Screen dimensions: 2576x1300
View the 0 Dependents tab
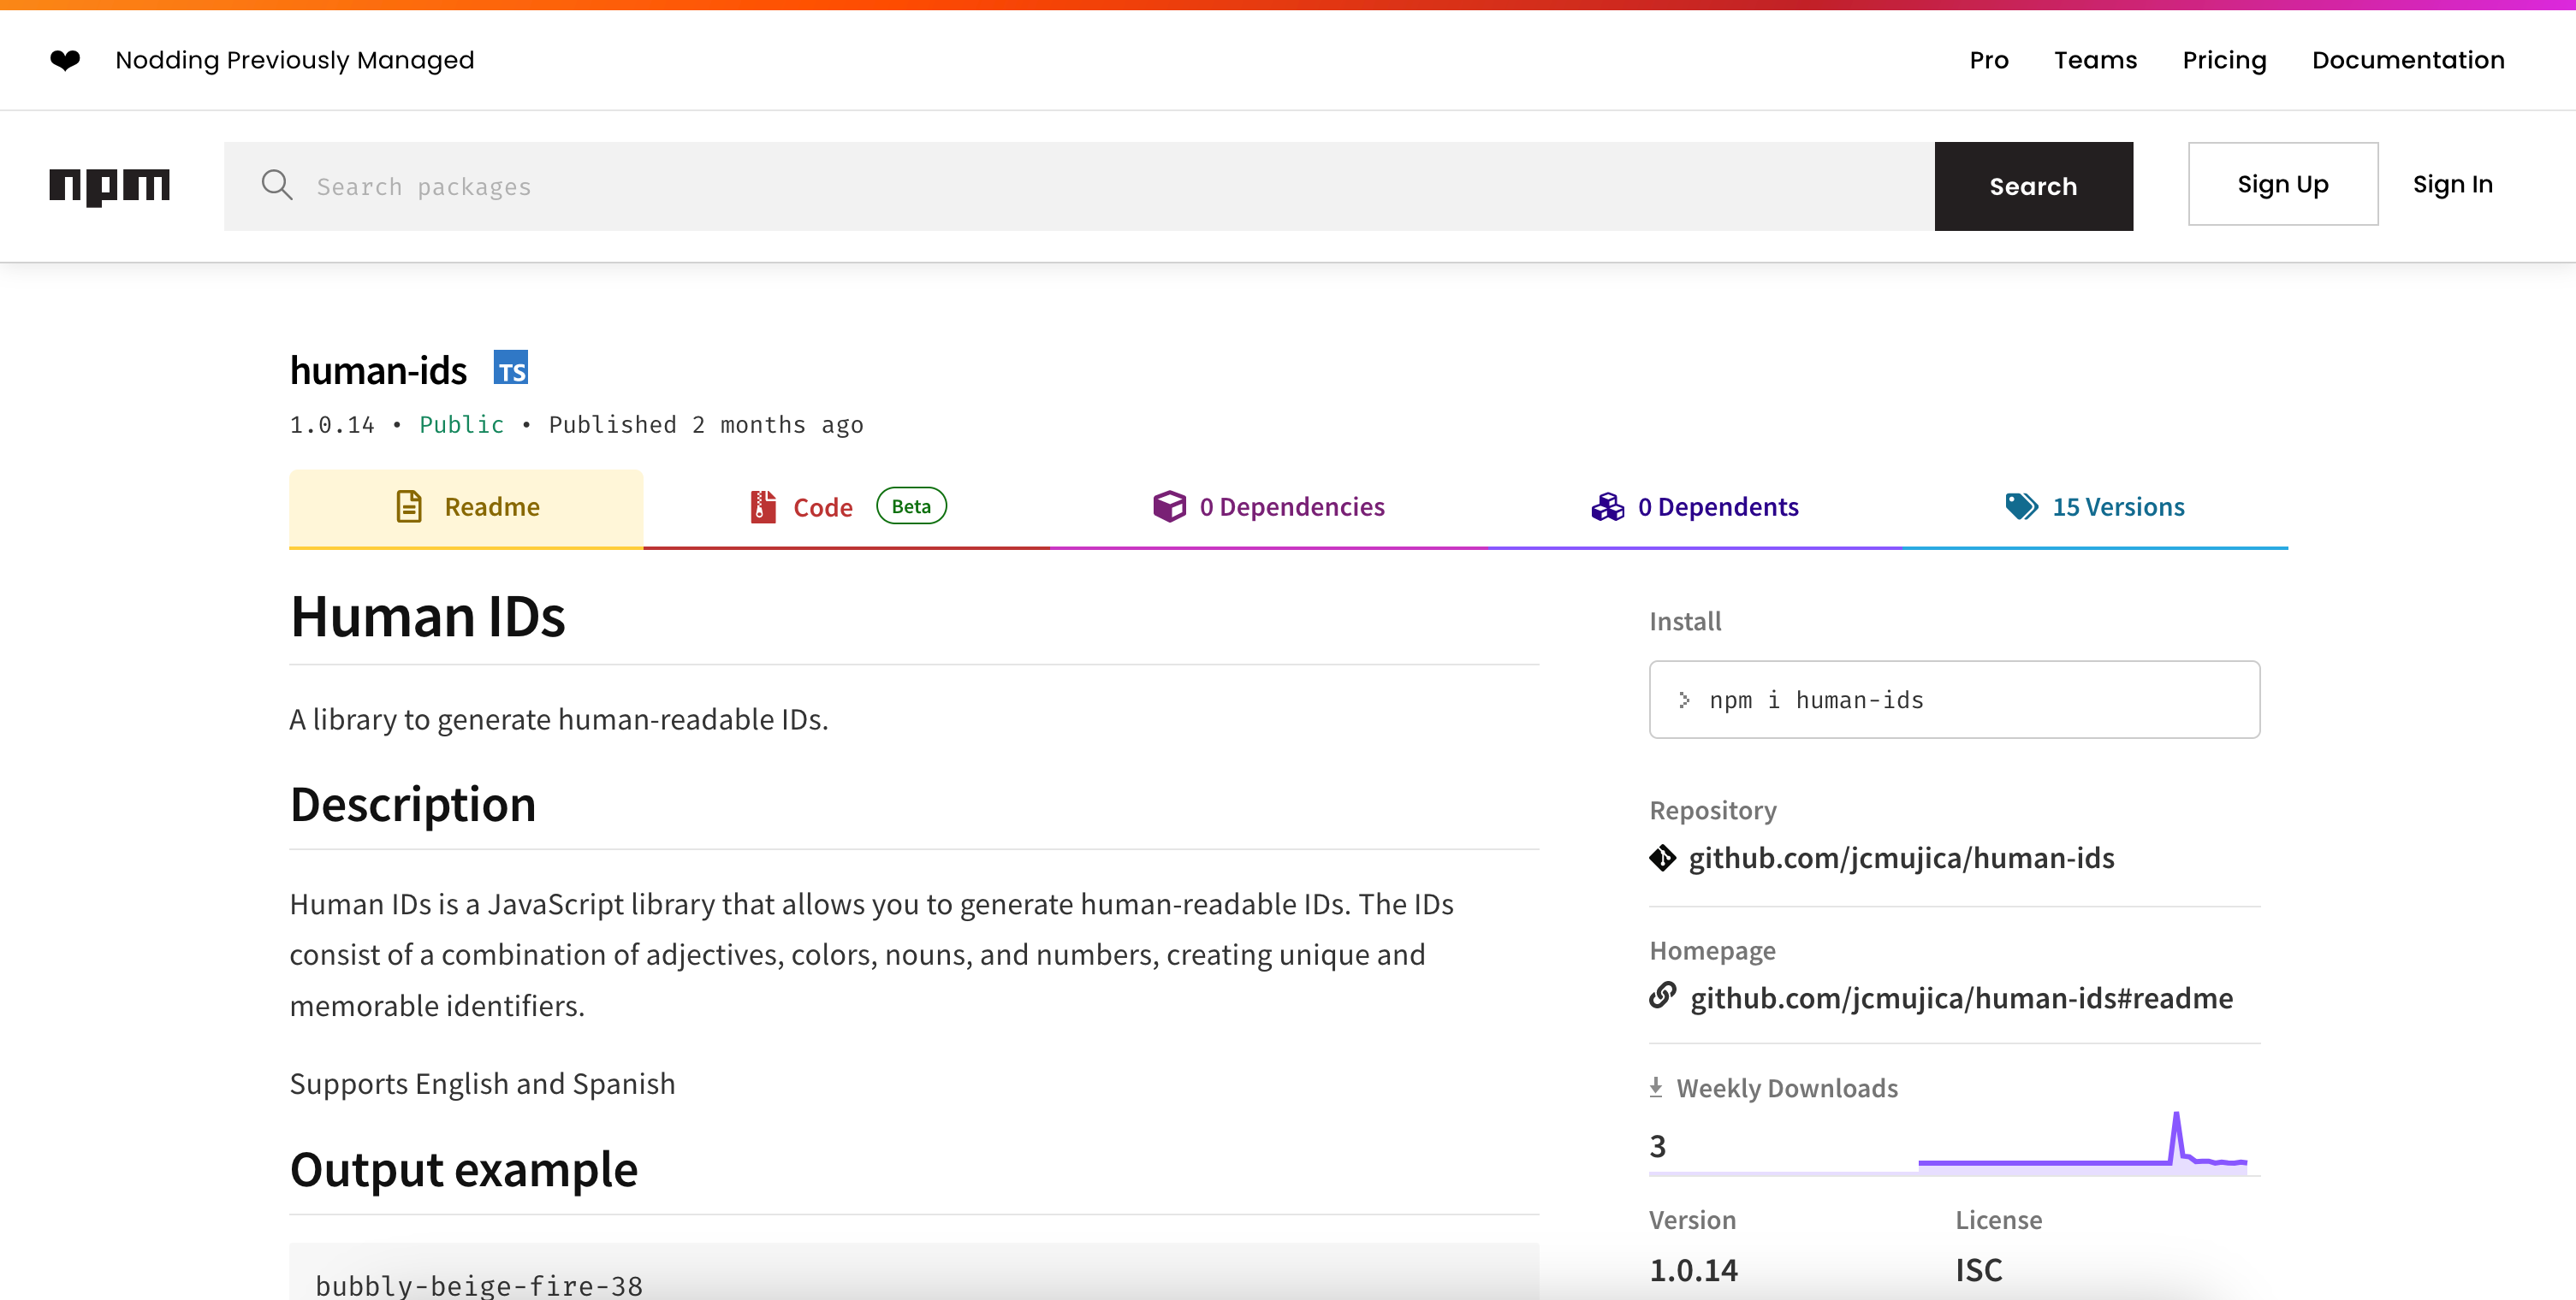point(1694,508)
